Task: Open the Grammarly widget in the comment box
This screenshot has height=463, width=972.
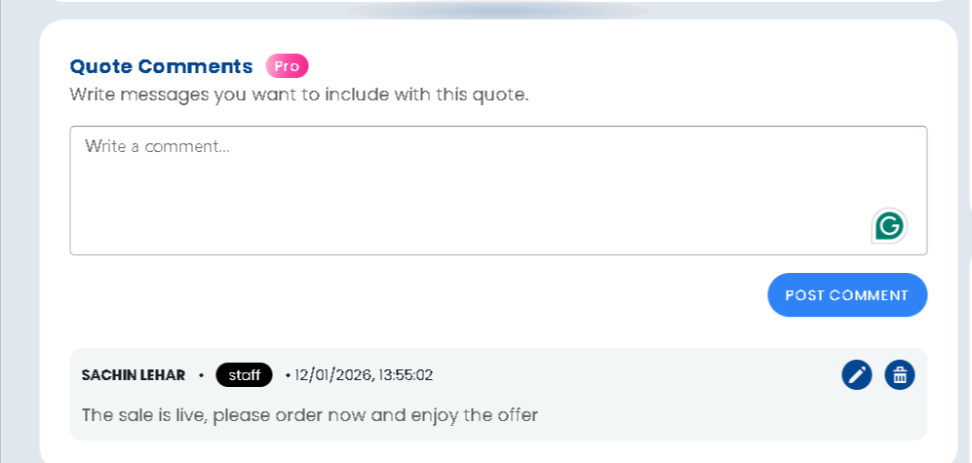Action: click(888, 226)
